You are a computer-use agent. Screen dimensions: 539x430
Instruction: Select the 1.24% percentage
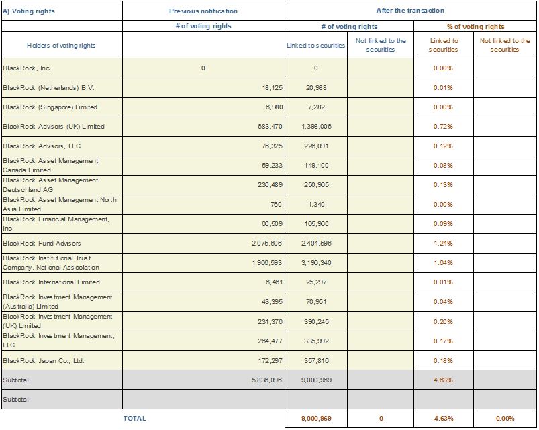(x=443, y=243)
